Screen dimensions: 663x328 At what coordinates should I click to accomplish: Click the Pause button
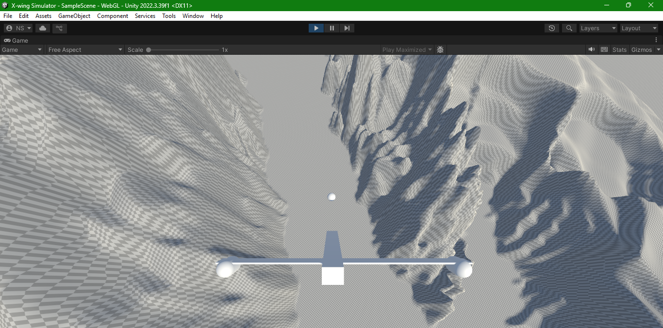[332, 28]
